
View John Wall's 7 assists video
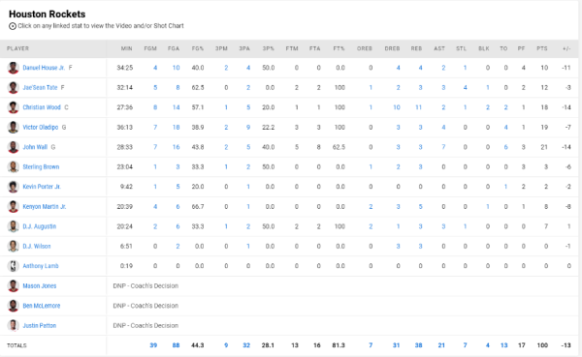pos(443,147)
